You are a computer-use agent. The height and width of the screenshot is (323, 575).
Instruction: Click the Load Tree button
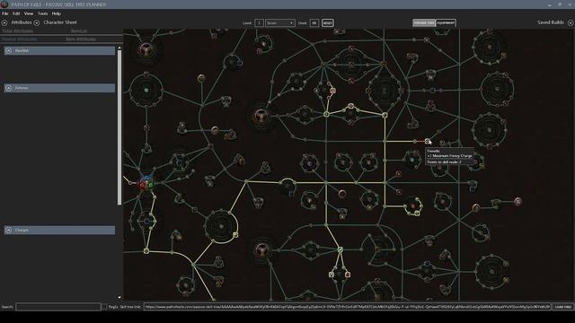563,307
